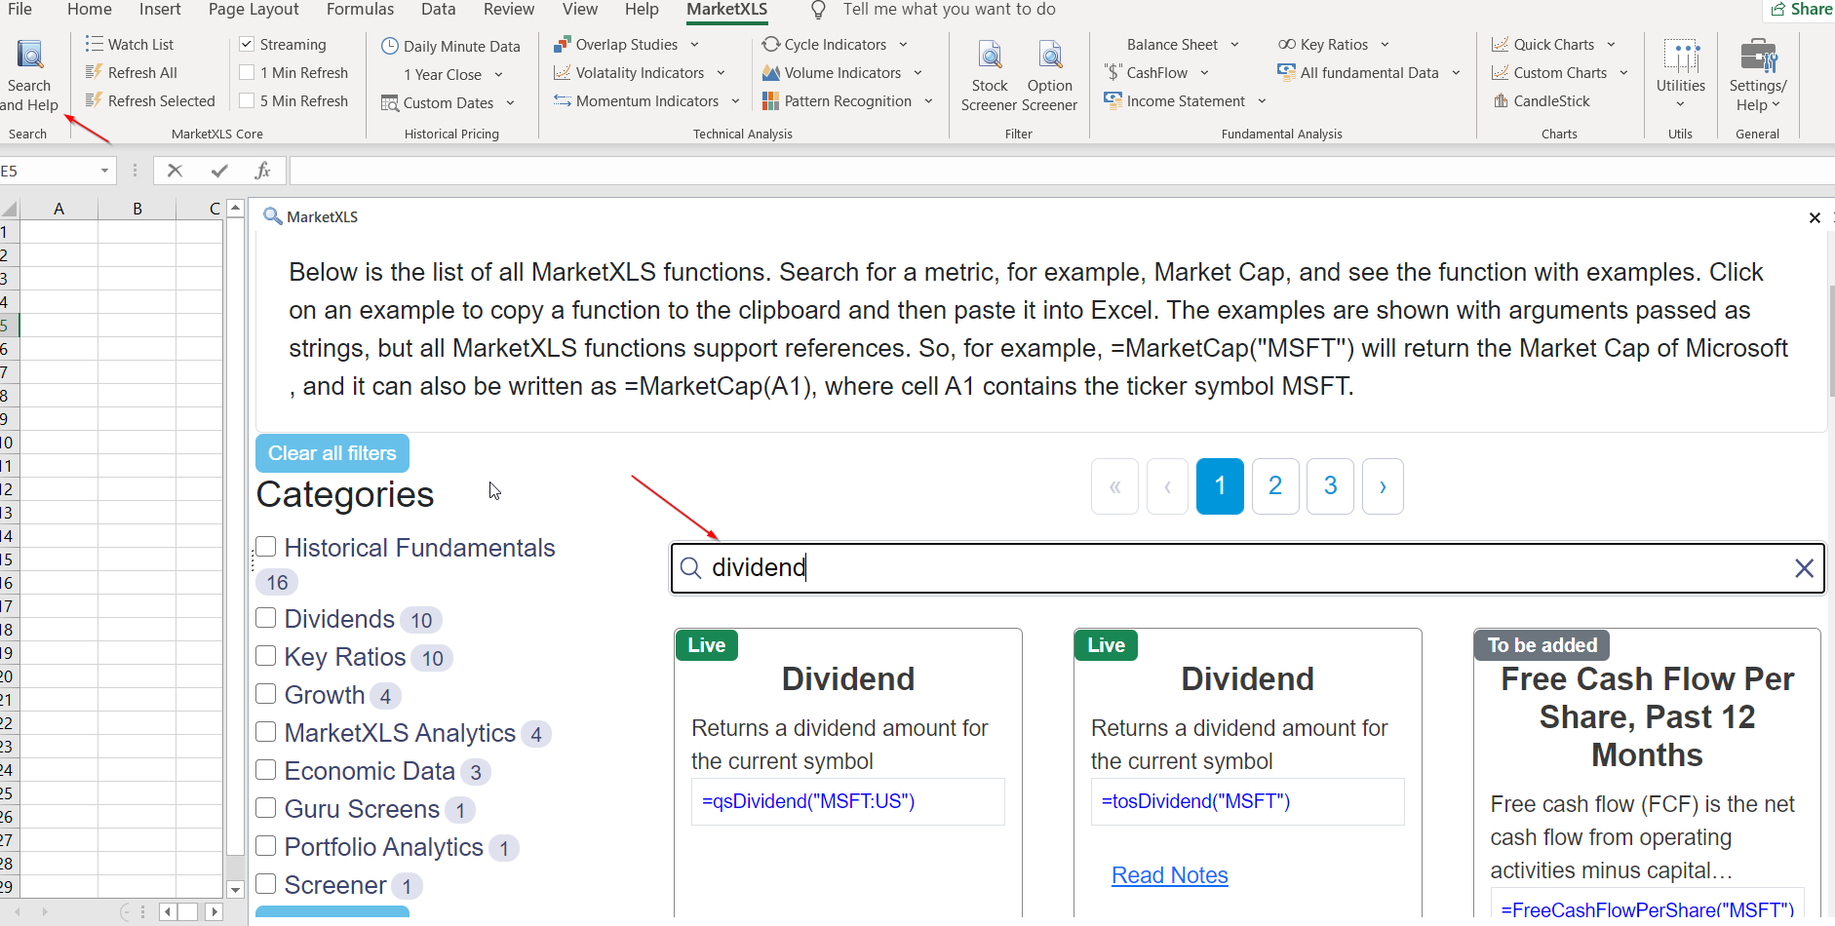Open the Option Screener
The image size is (1835, 926).
1050,68
